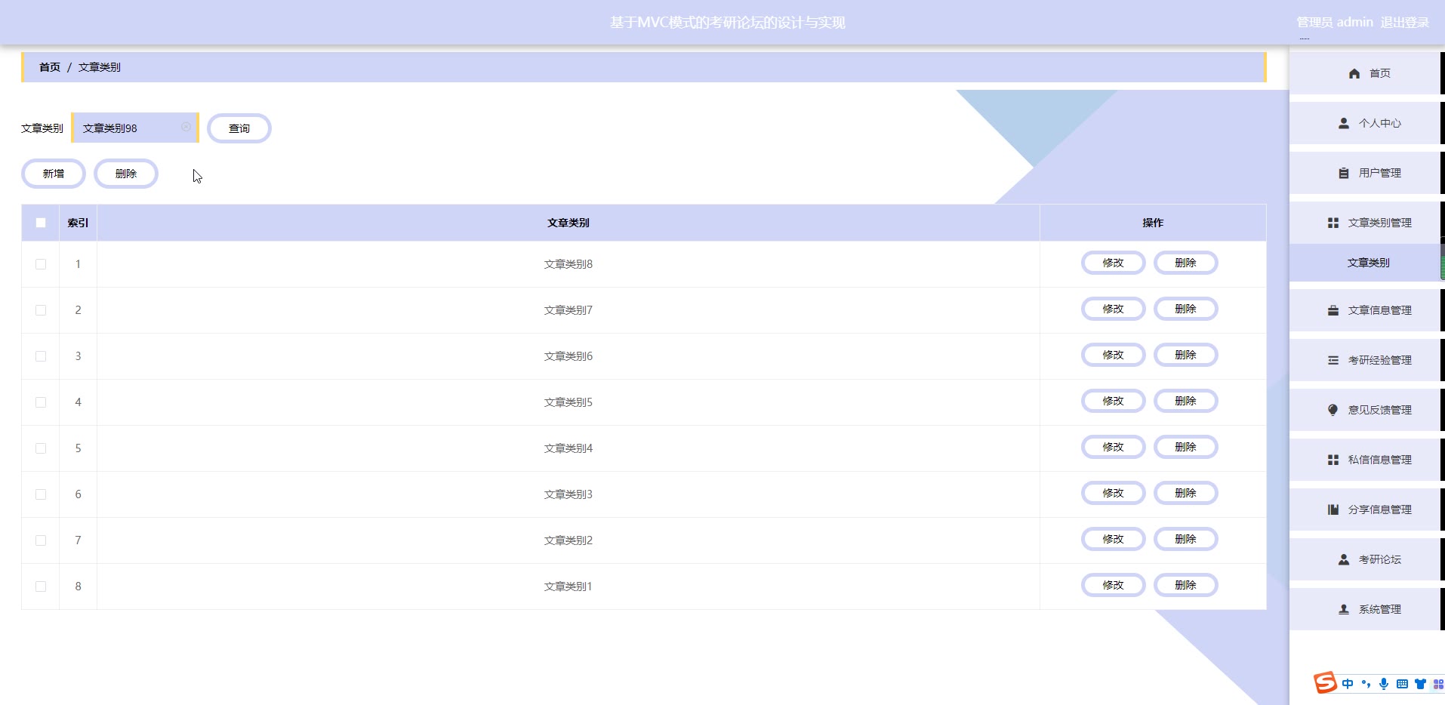Open the Sogou soft keyboard icon
The image size is (1445, 705).
[1402, 684]
